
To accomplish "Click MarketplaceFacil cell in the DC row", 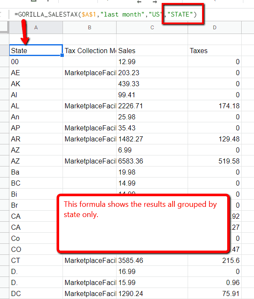I will [89, 293].
